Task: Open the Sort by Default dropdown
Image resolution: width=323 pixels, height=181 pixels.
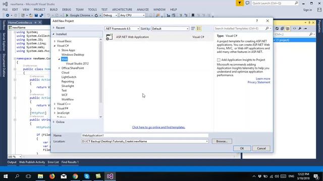Action: [x=170, y=29]
